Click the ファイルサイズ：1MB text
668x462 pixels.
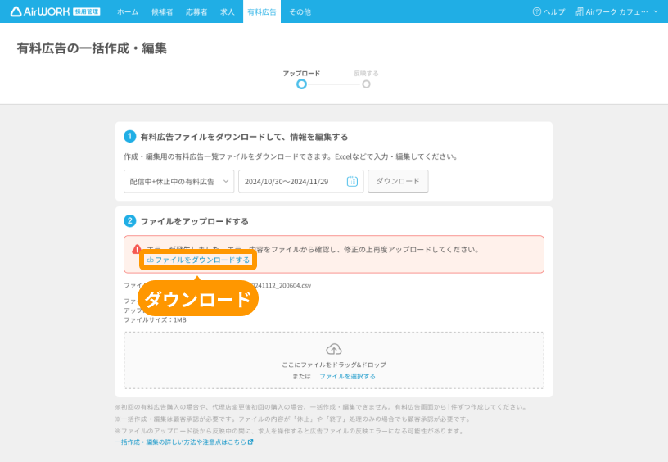pyautogui.click(x=155, y=319)
